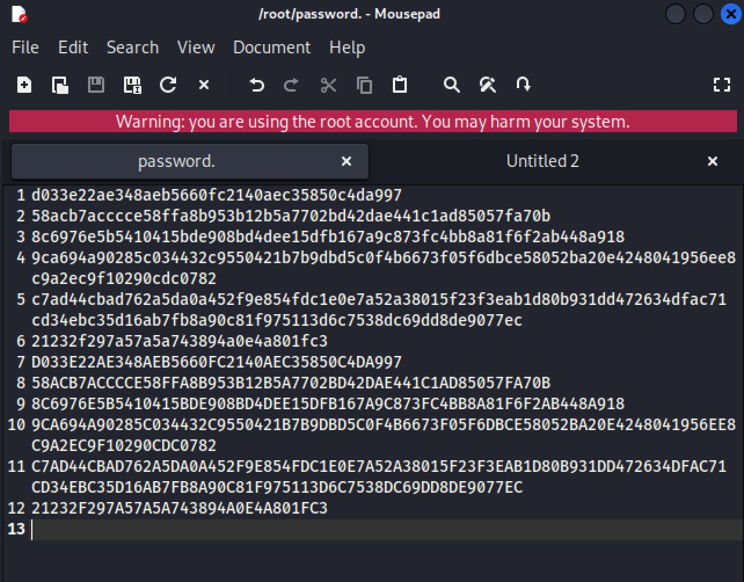
Task: Click the Save As toolbar icon
Action: pyautogui.click(x=133, y=85)
